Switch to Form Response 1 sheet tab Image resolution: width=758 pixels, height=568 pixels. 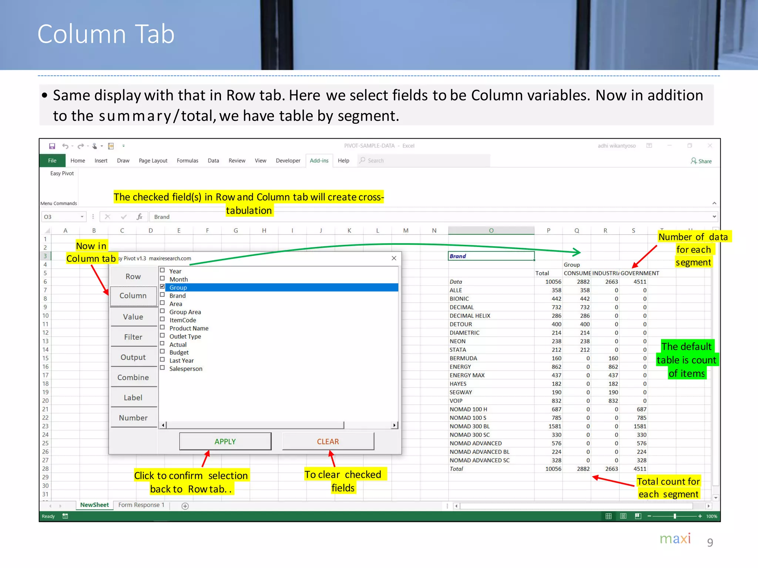coord(141,505)
